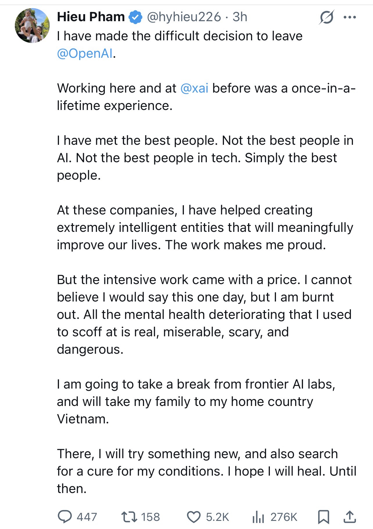Open Hieu Pham's profile picture
The image size is (373, 529).
[32, 26]
